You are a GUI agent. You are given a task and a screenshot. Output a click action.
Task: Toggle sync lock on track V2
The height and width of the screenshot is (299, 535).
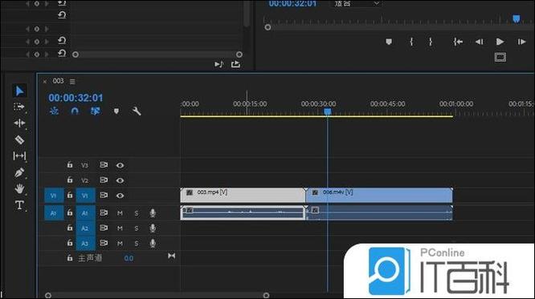pos(104,180)
